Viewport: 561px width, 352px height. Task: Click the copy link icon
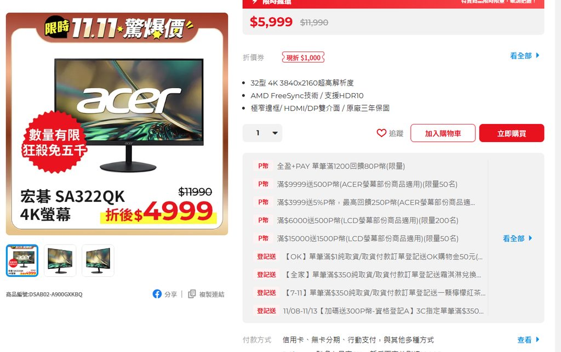(x=192, y=294)
